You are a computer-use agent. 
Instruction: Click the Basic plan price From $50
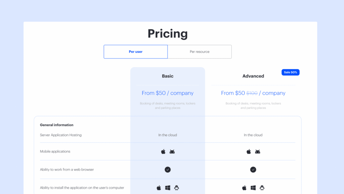(168, 93)
